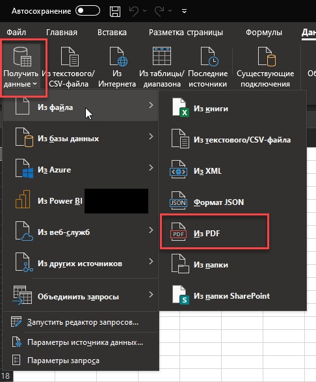Open the Параметры запроса entry
The height and width of the screenshot is (382, 316).
pyautogui.click(x=81, y=361)
